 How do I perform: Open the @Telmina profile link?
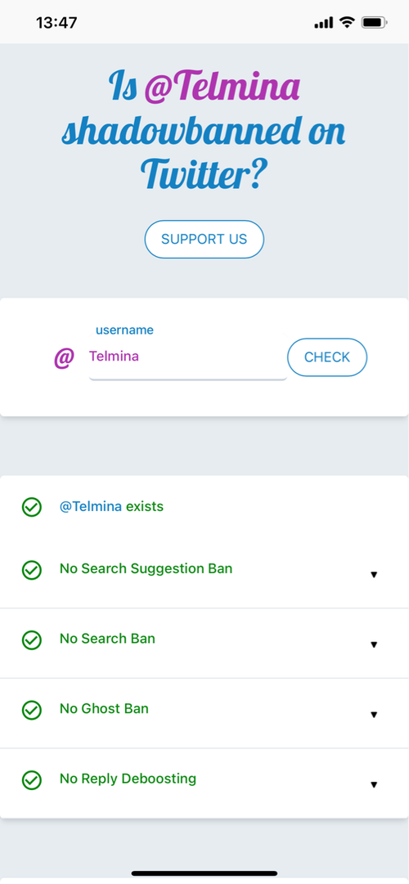point(91,506)
